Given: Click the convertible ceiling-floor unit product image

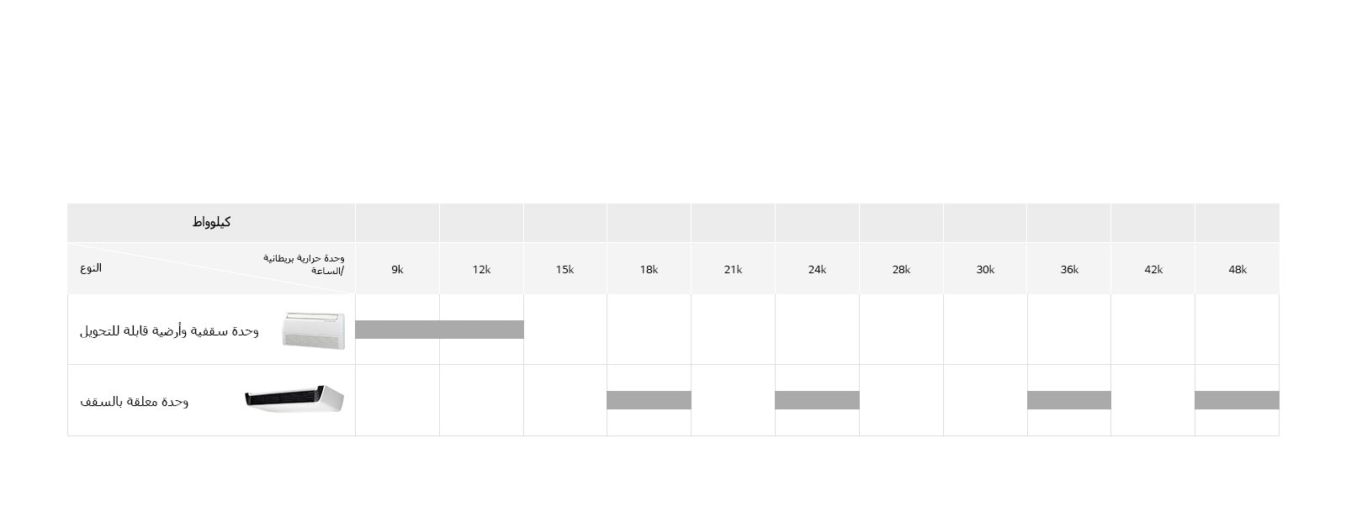Looking at the screenshot, I should coord(313,330).
